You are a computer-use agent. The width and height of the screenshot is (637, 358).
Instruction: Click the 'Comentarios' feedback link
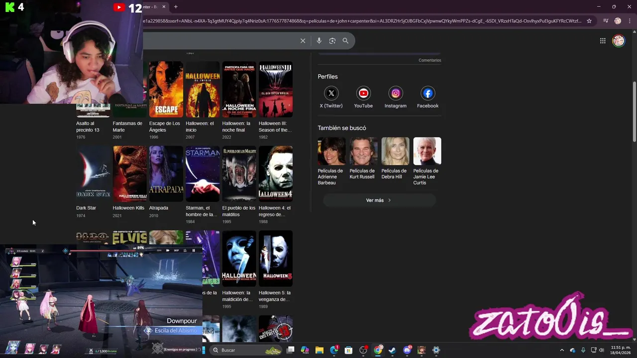(x=430, y=60)
